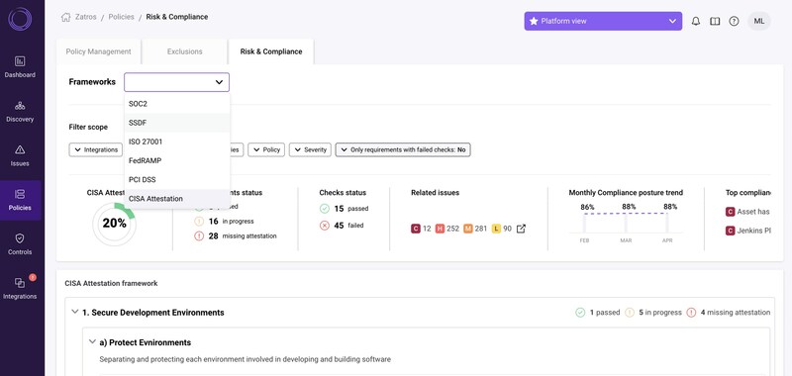This screenshot has height=376, width=792.
Task: Click the FEB bar in posture trend
Action: (x=584, y=223)
